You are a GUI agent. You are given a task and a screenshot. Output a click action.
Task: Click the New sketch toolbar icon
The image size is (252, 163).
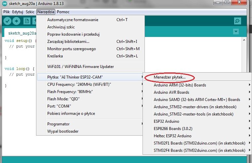(x=27, y=21)
